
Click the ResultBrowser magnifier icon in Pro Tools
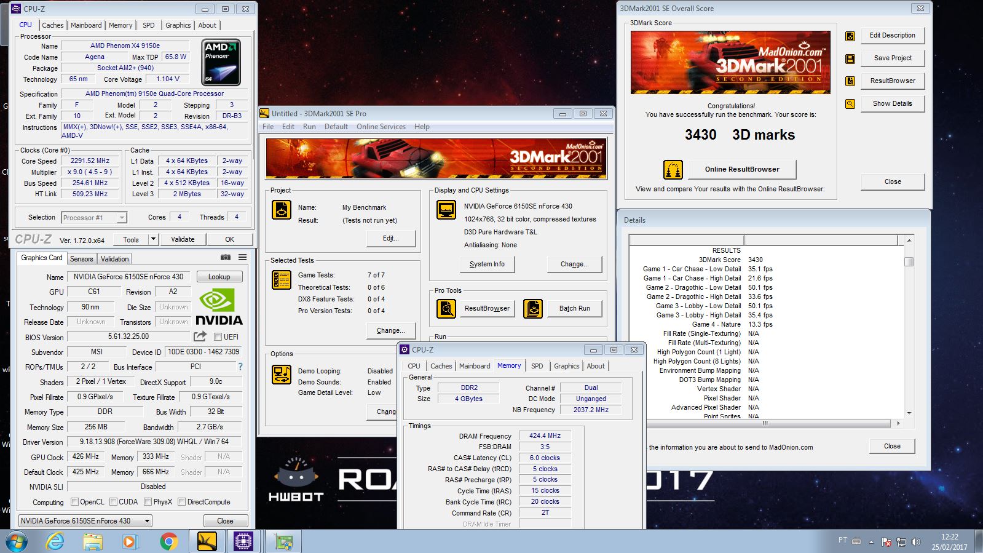tap(446, 308)
